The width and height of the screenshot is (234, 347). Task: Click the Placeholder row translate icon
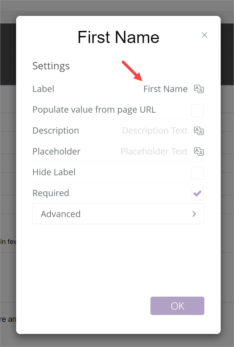tap(199, 151)
